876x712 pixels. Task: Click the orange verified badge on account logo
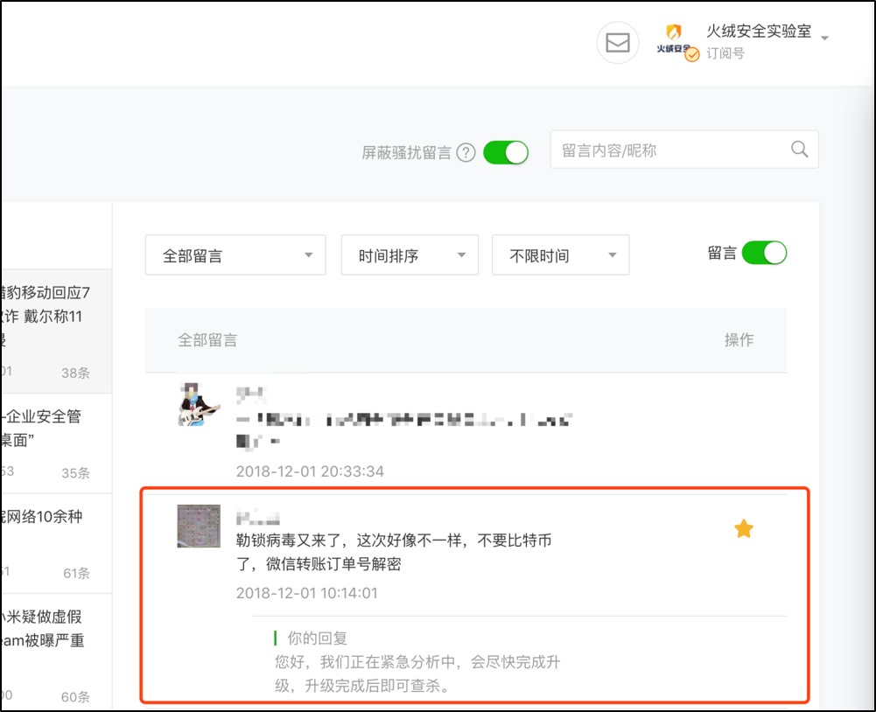click(691, 54)
